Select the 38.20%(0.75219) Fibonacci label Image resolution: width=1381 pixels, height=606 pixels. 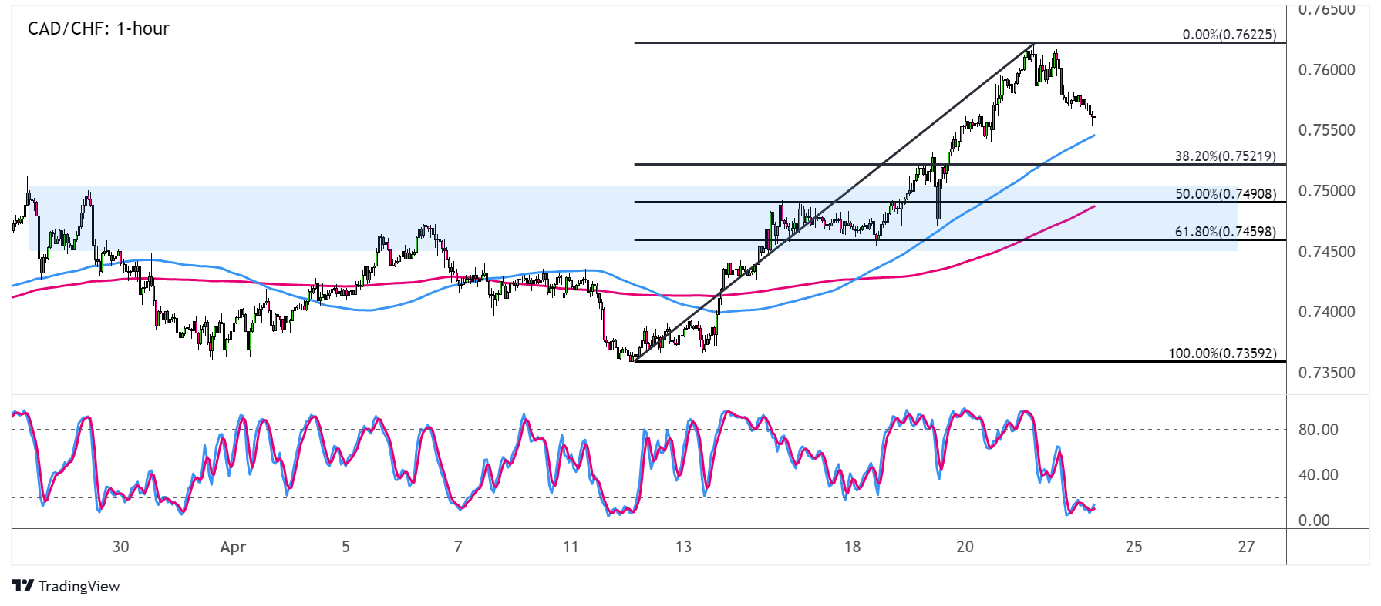[x=1224, y=156]
